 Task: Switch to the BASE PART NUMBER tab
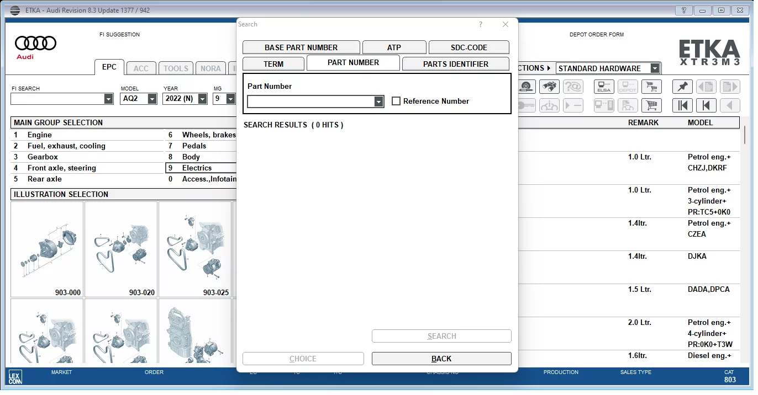[301, 47]
